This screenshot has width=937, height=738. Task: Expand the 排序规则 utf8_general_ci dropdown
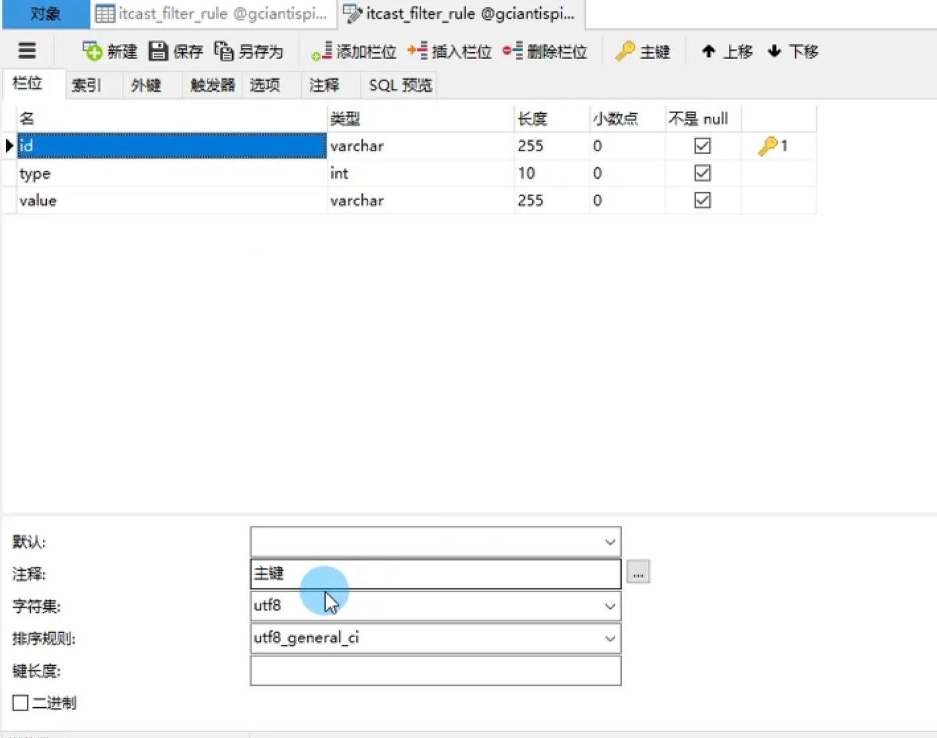[610, 638]
